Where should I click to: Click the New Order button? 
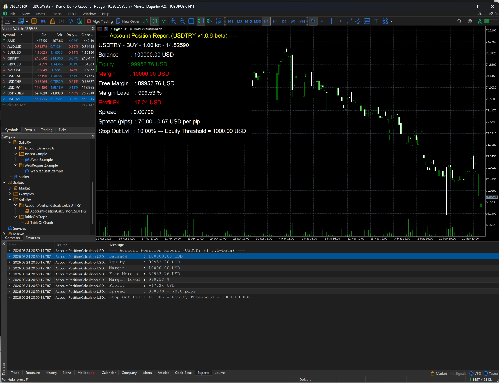pos(128,21)
